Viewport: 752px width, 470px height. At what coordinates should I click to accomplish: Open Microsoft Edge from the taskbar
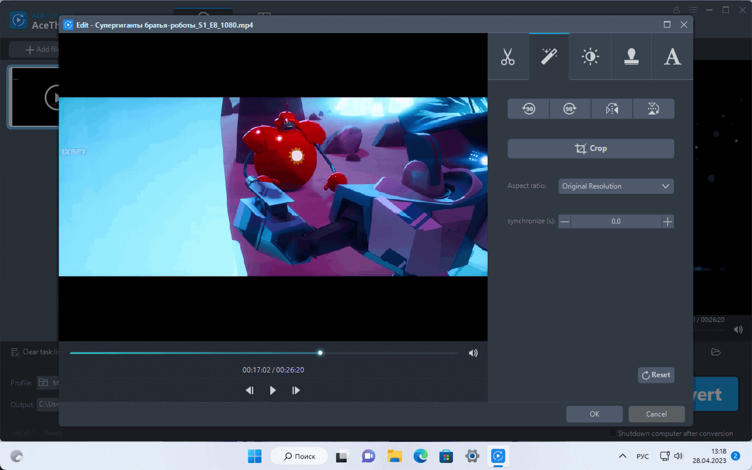420,456
